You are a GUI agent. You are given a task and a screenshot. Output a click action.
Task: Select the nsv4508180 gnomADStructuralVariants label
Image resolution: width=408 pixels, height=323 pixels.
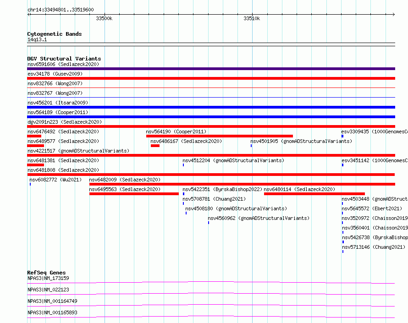236,208
